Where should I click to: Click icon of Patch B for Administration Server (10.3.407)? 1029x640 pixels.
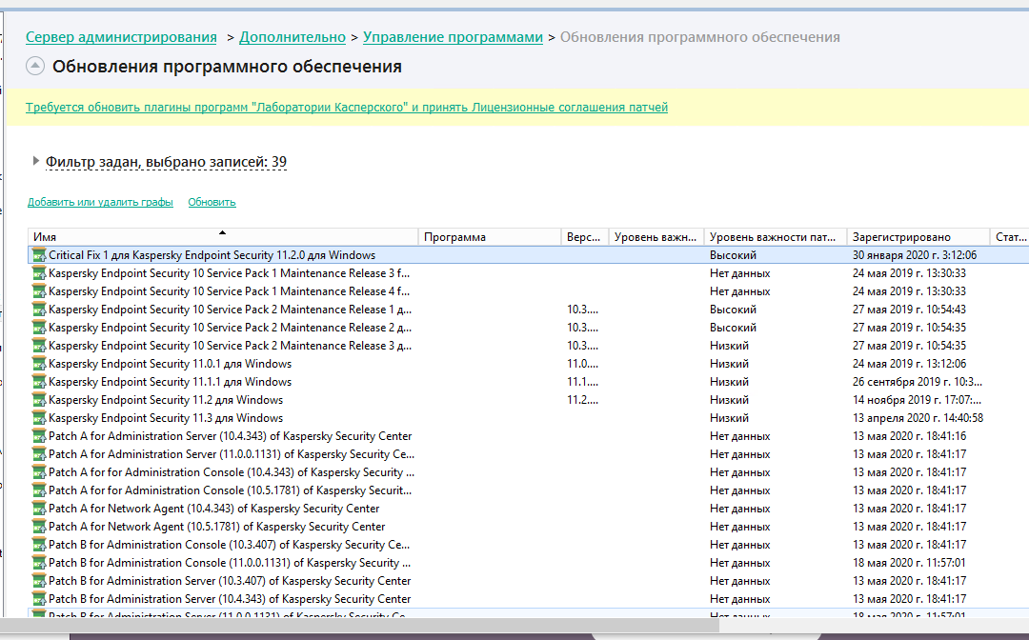coord(39,581)
